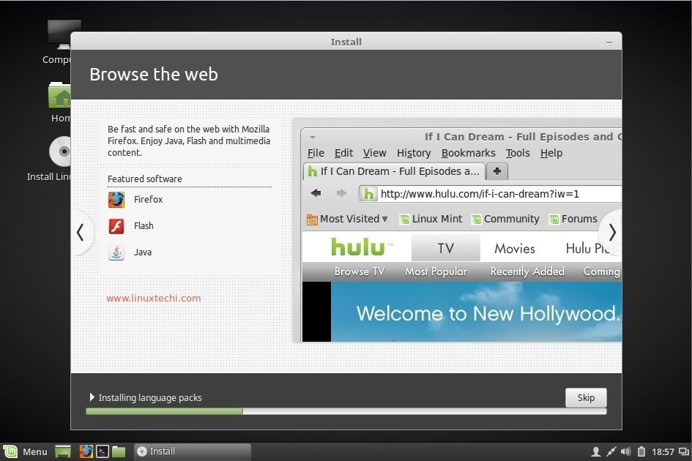Open the Mint Menu button

pyautogui.click(x=25, y=451)
